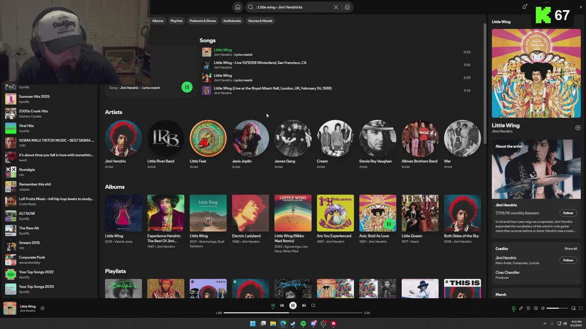The image size is (586, 329).
Task: Select the Genres & Moods filter tab
Action: pos(260,21)
